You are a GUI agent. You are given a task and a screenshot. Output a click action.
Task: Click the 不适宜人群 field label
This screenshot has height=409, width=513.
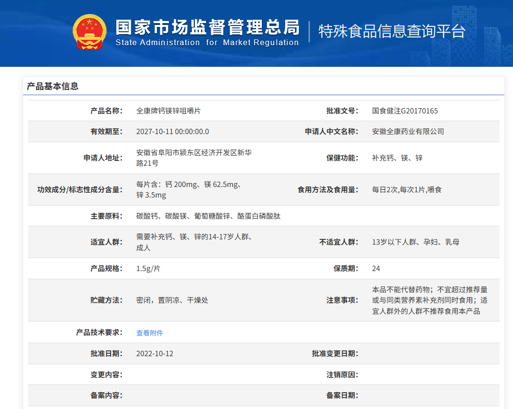coord(339,242)
